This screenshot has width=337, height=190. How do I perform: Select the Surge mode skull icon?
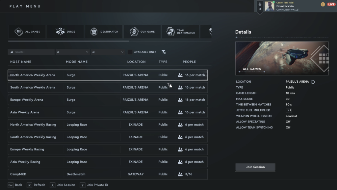tap(61, 31)
